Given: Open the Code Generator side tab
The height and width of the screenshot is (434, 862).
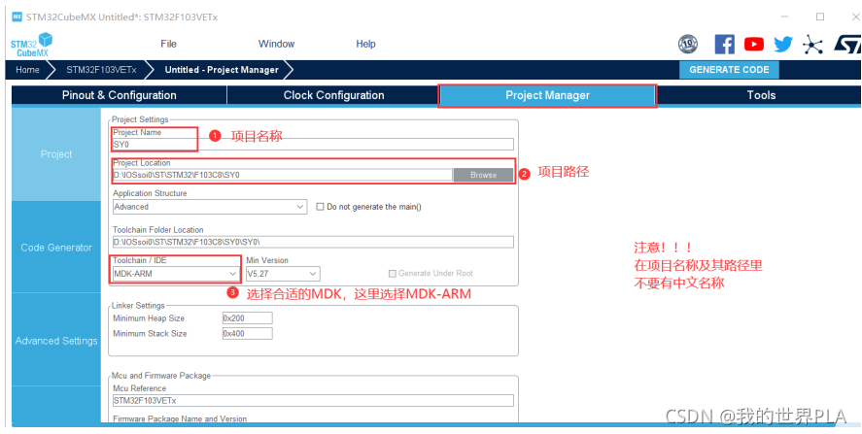Looking at the screenshot, I should [x=56, y=248].
